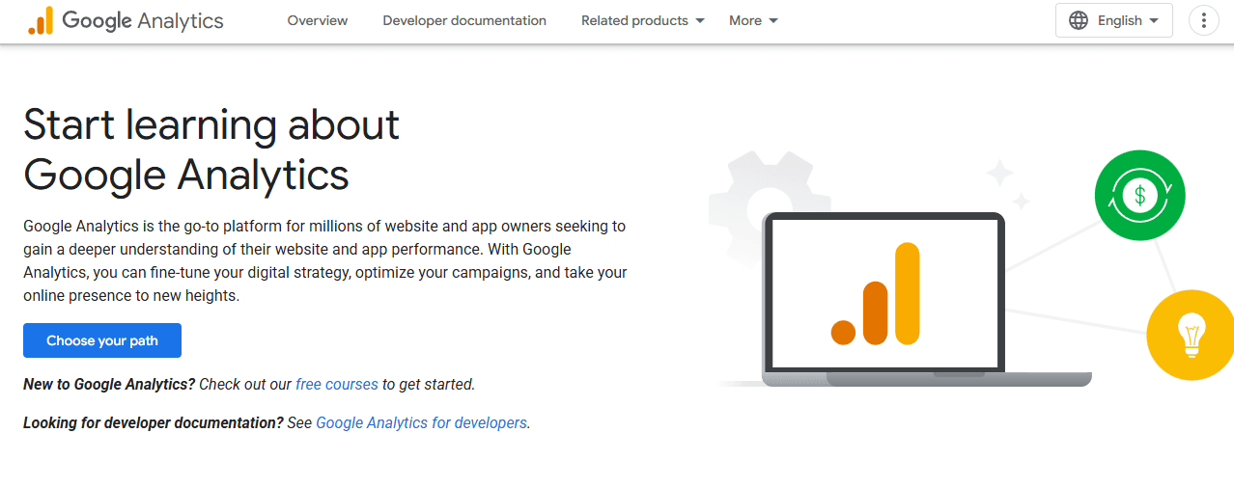
Task: Follow Google Analytics for developers link
Action: pos(422,422)
